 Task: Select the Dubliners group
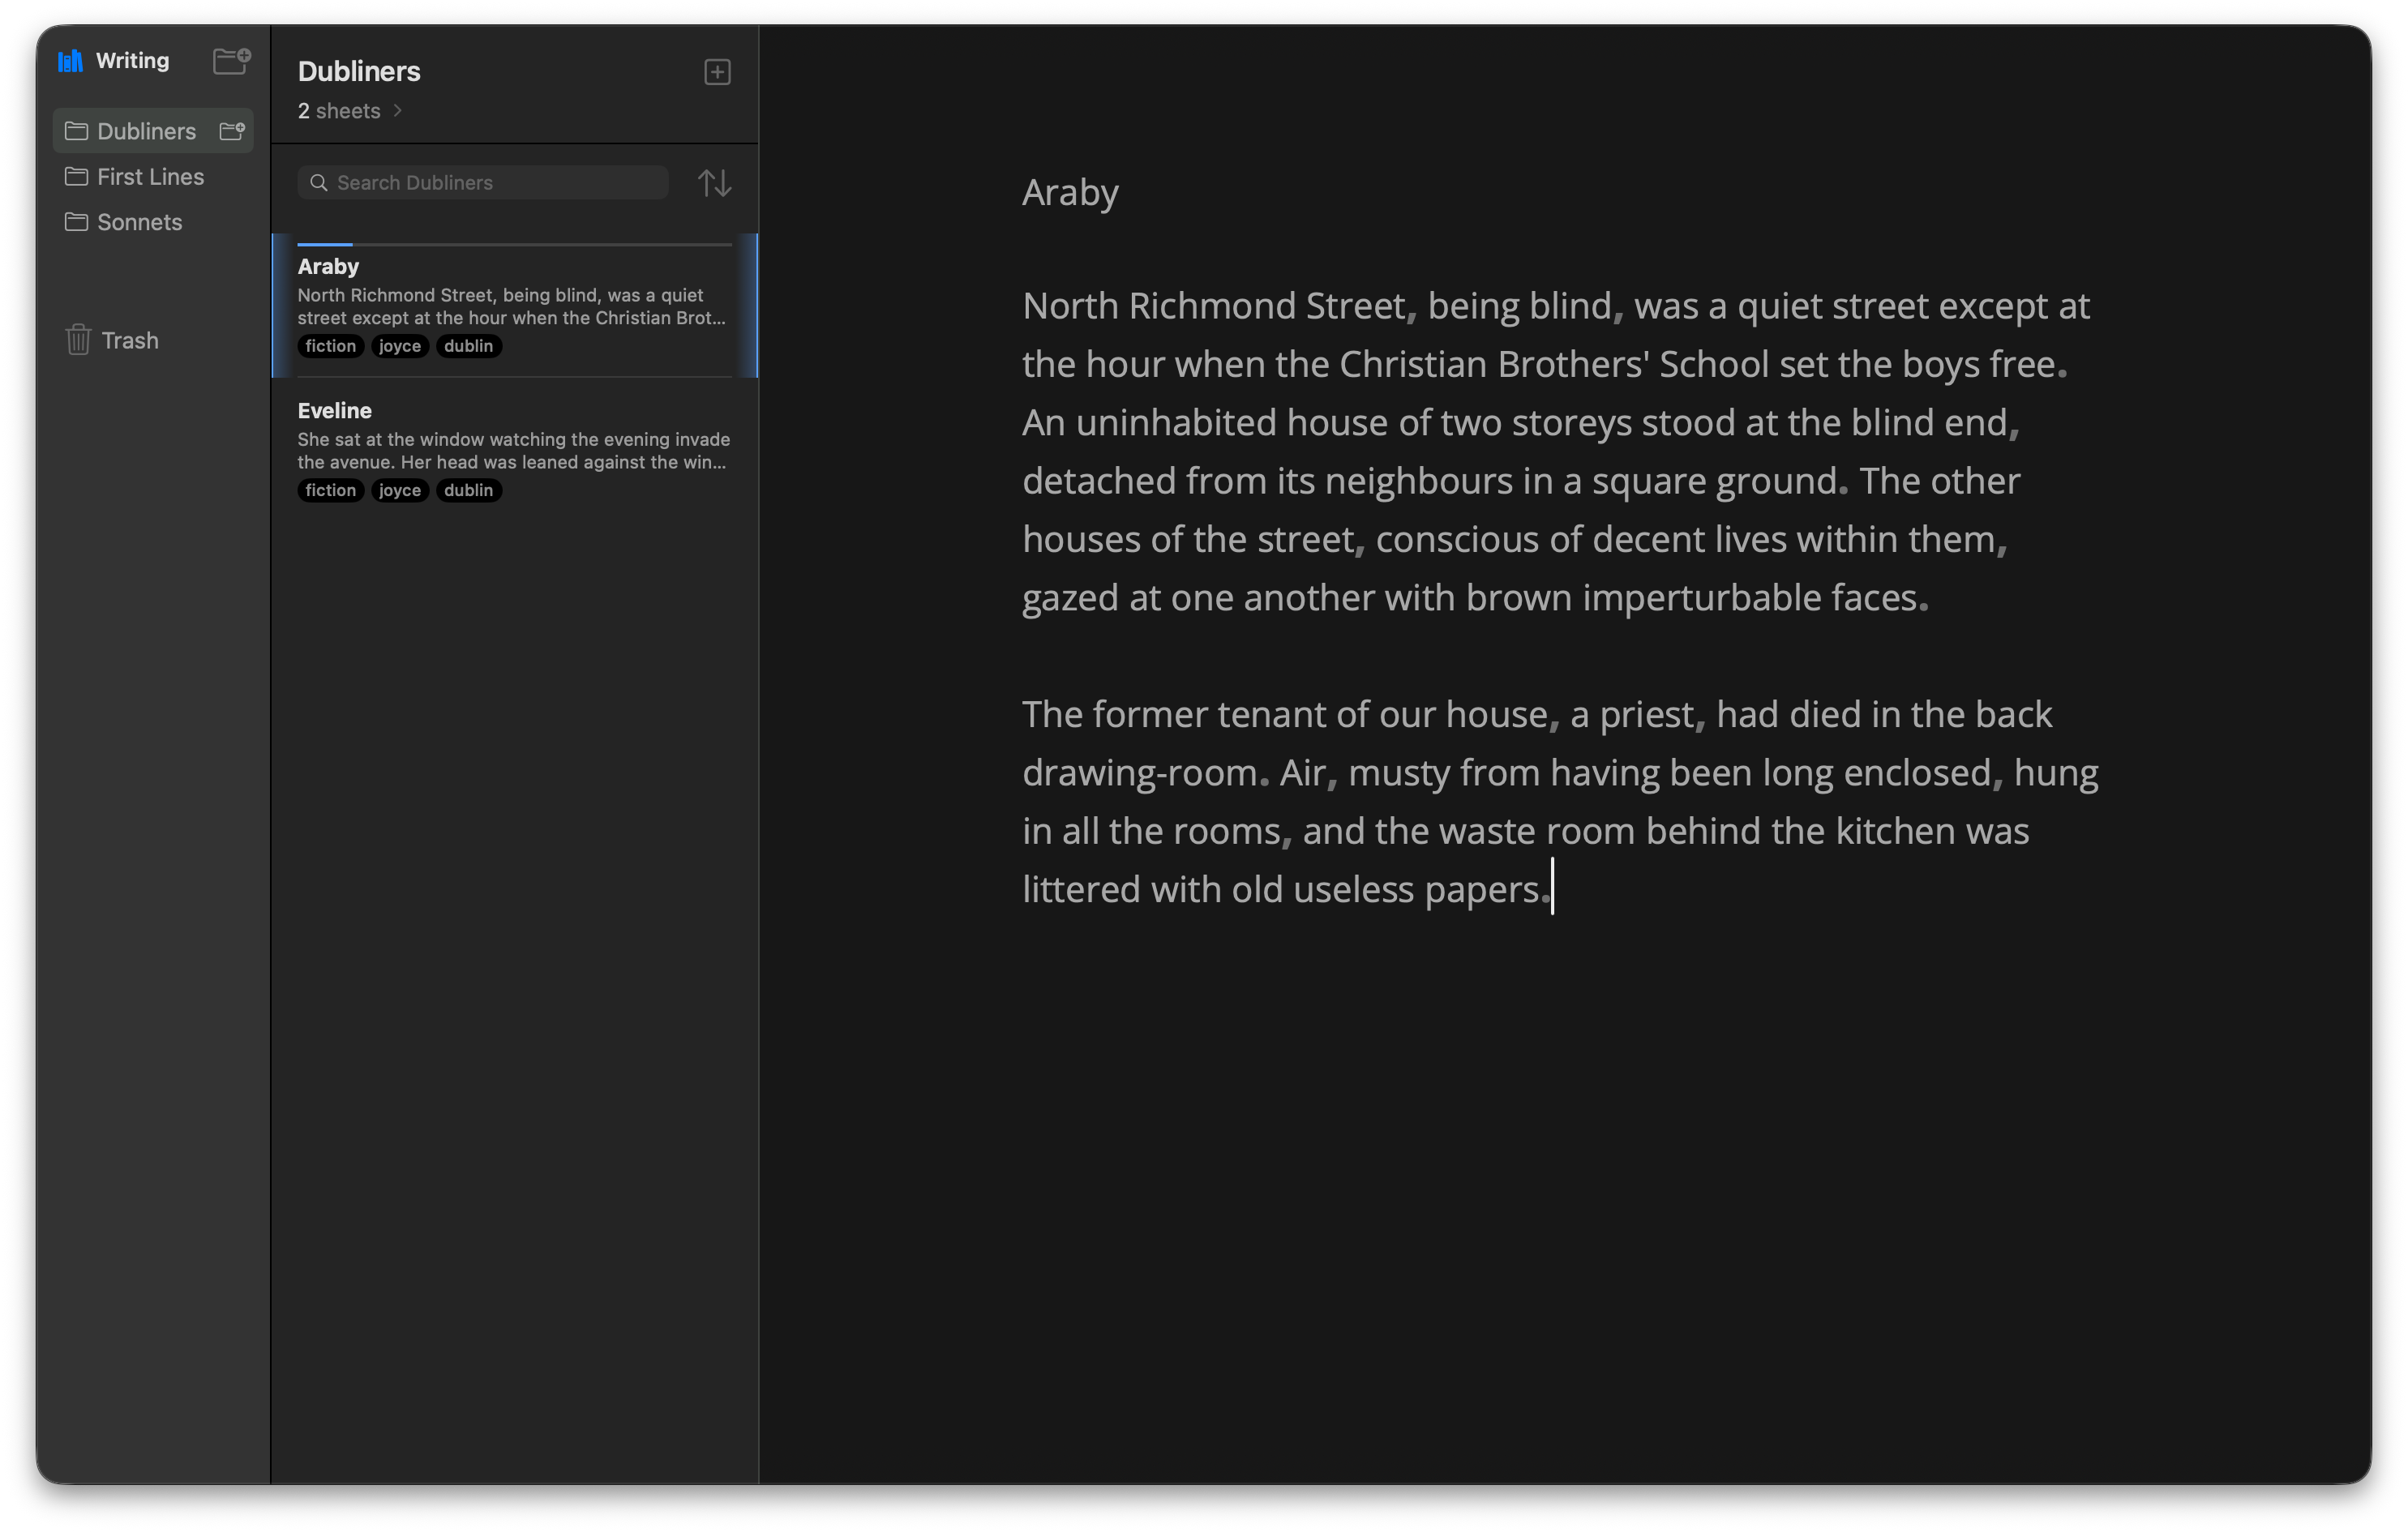(x=153, y=131)
